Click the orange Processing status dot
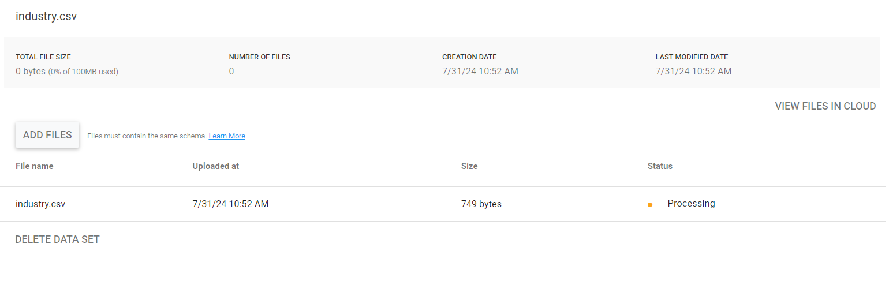 pyautogui.click(x=650, y=205)
